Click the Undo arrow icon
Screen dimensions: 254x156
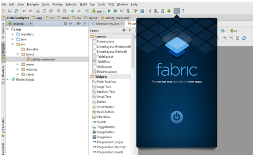point(24,11)
